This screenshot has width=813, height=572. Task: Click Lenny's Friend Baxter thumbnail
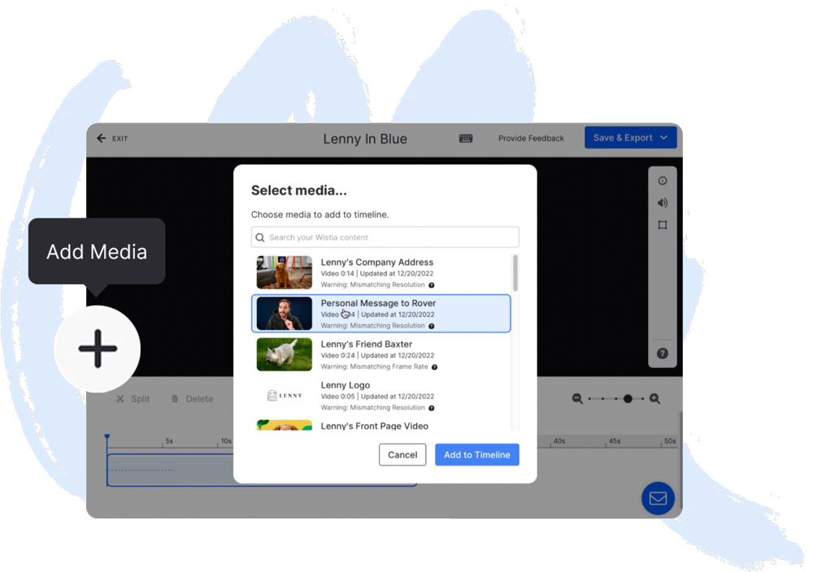coord(284,354)
